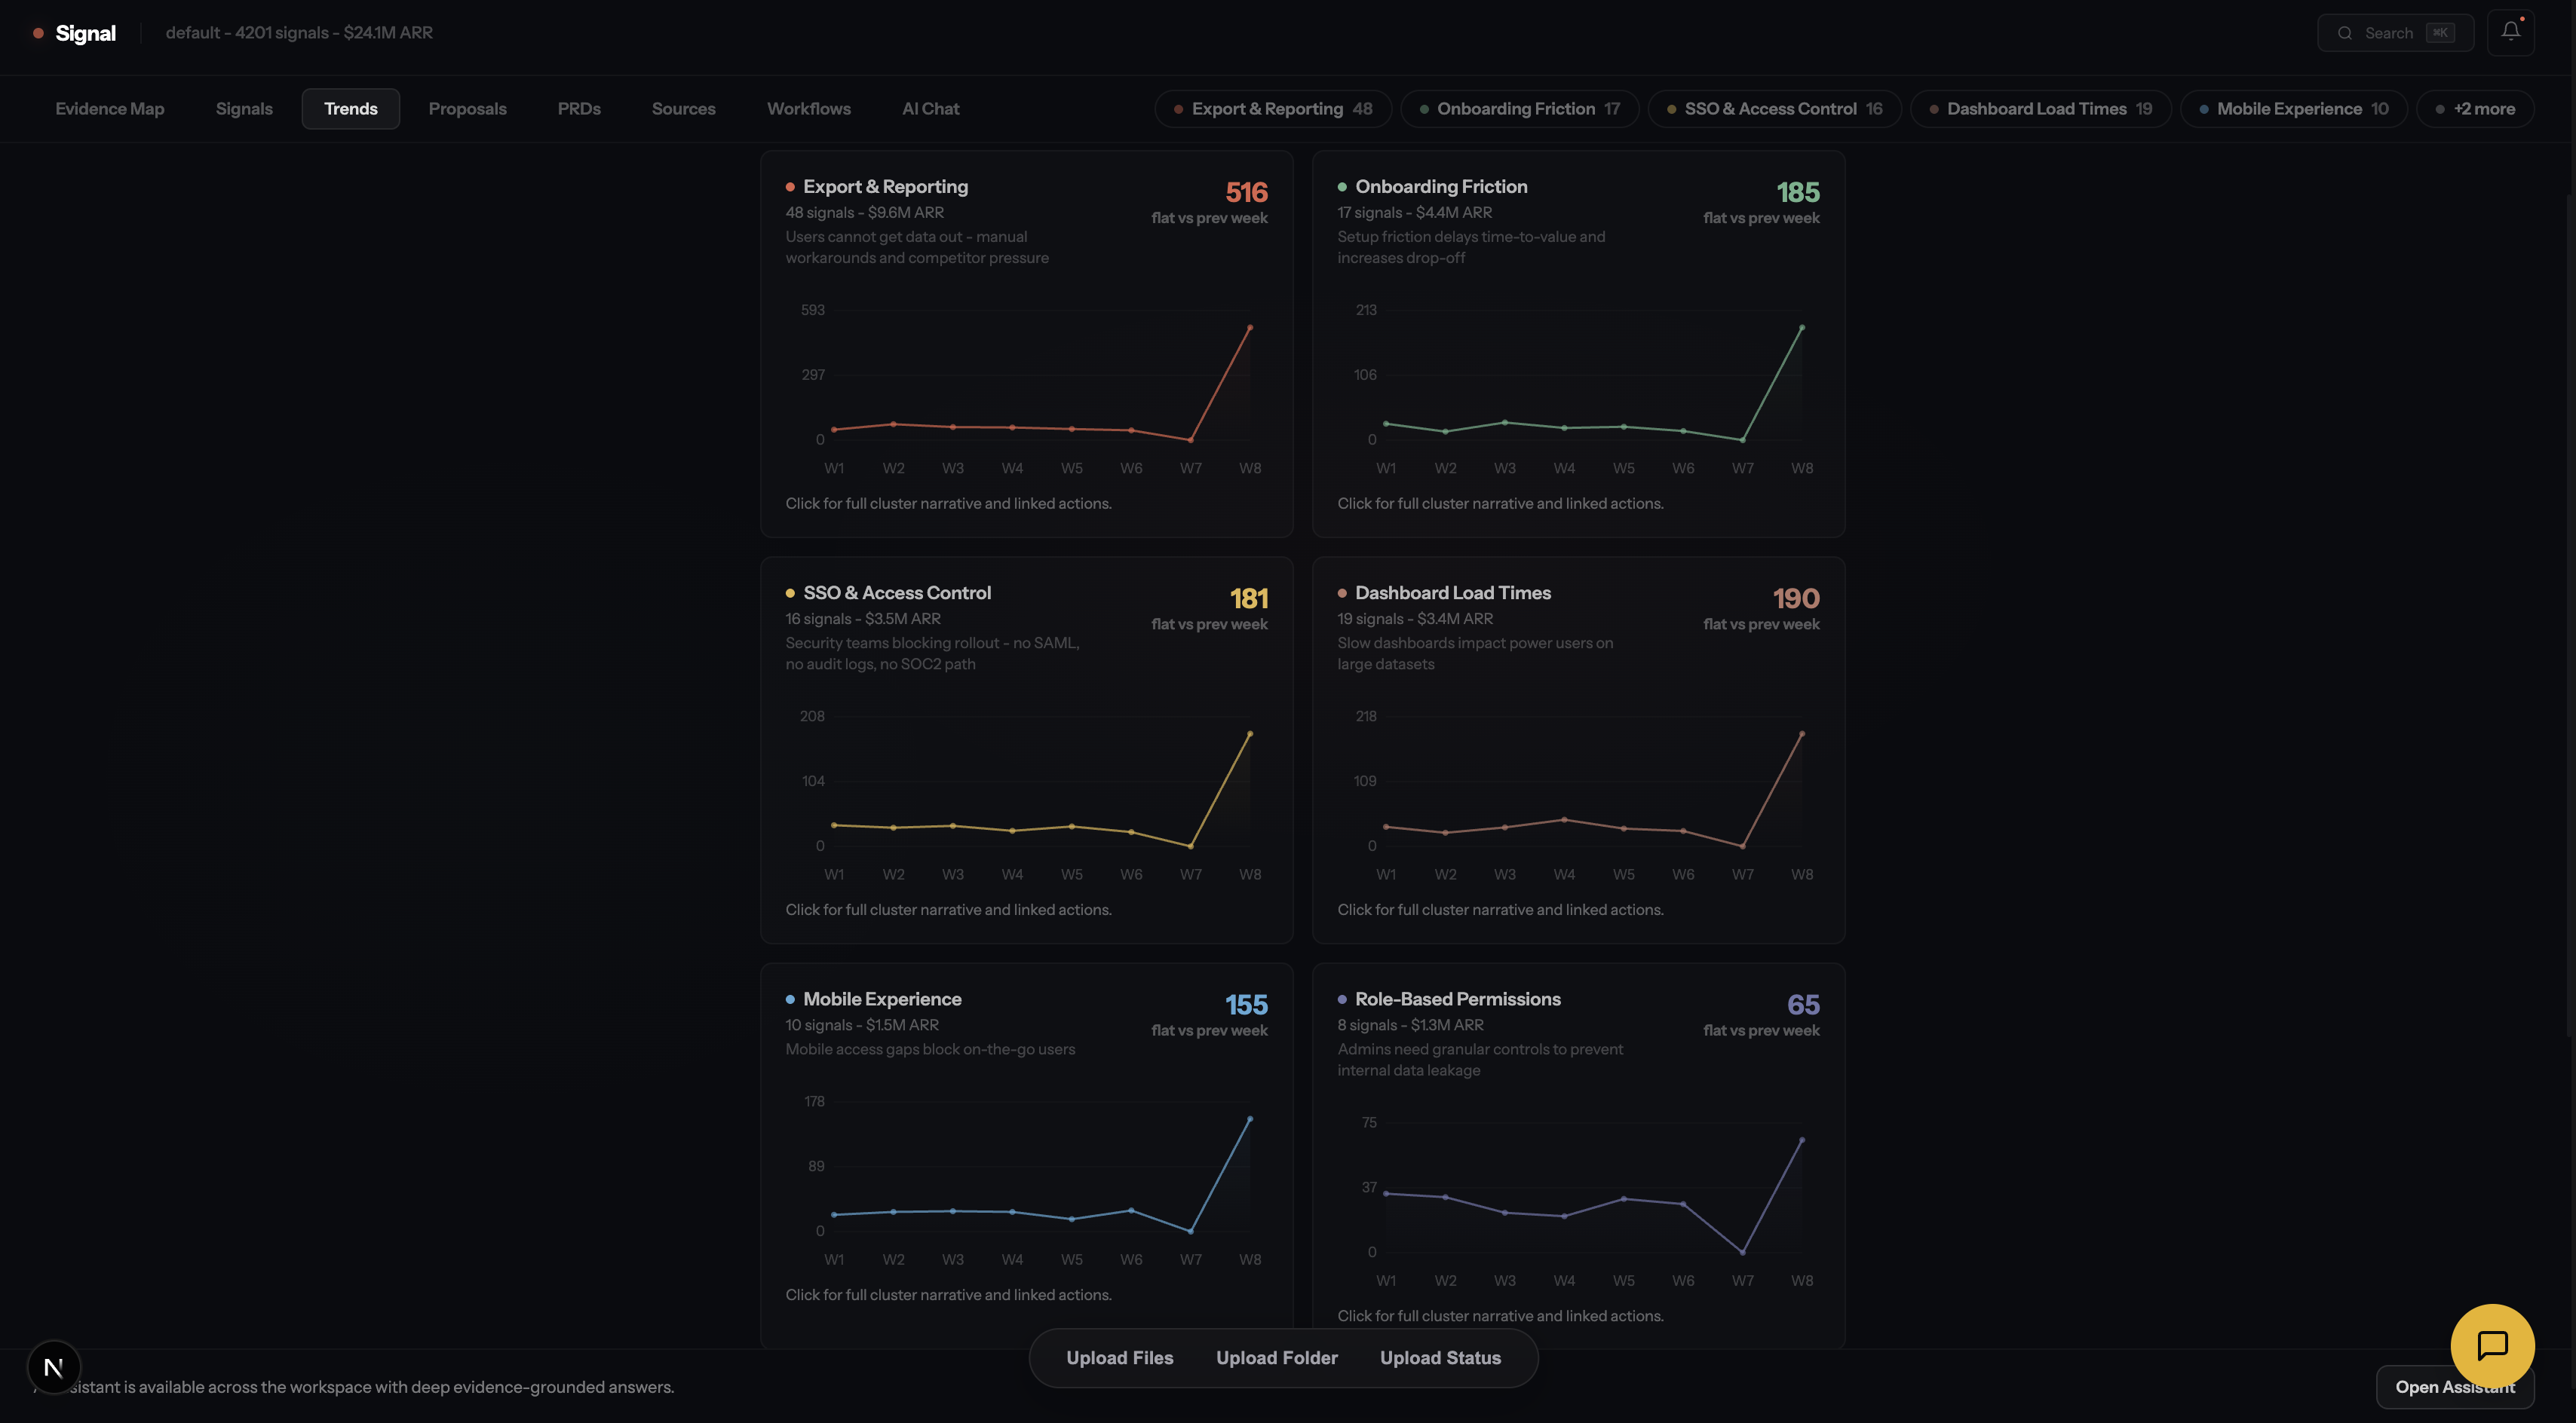Click the Next.js N logo badge
The image size is (2576, 1423).
[53, 1367]
